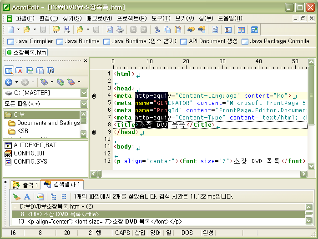Viewport: 318px width, 239px height.
Task: Run Java Package Compile tool
Action: click(x=275, y=41)
